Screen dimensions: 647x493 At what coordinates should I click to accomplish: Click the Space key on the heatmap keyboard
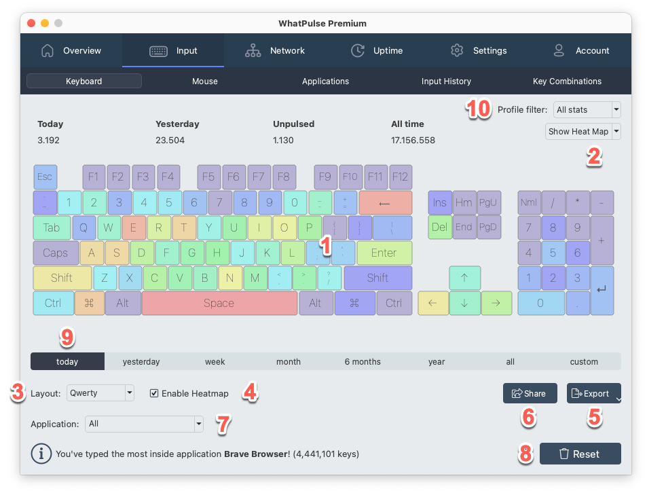[219, 303]
